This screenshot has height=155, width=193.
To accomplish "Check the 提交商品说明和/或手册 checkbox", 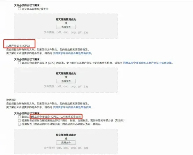I will (x=19, y=9).
